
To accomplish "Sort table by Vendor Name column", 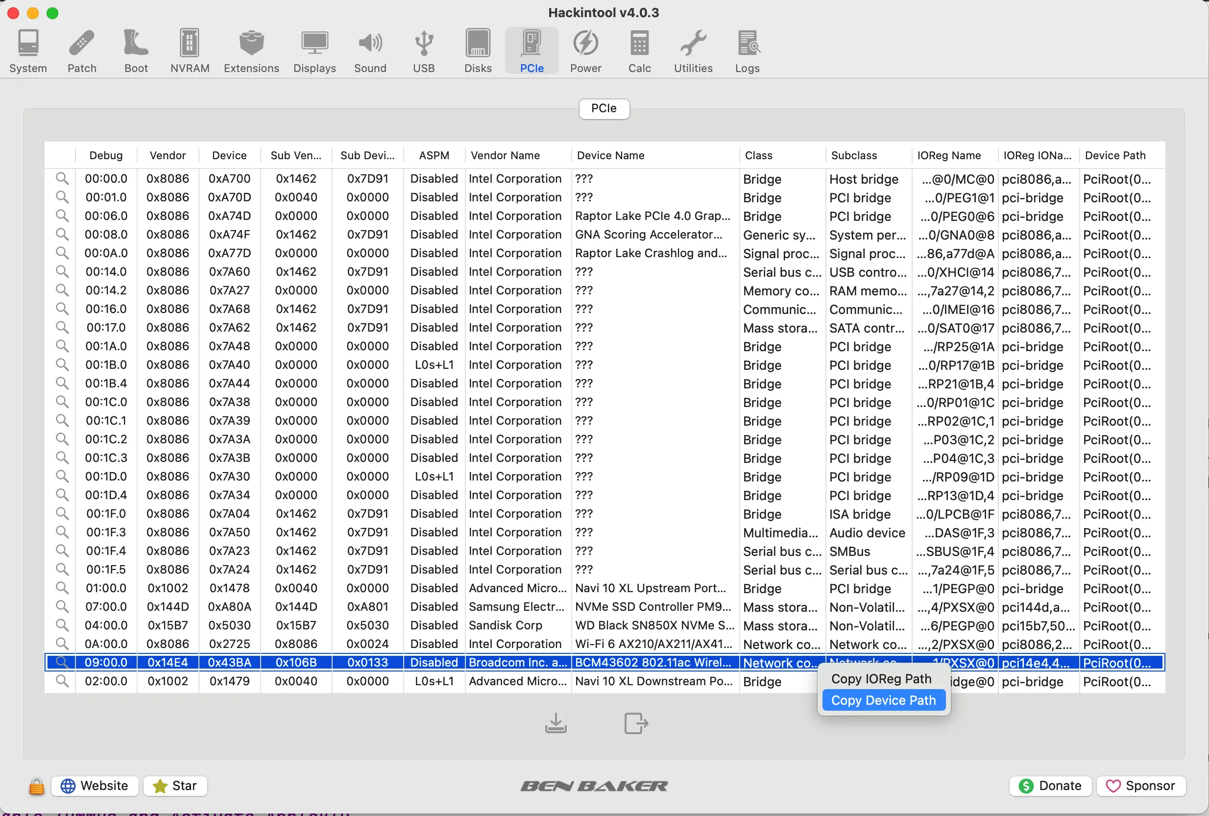I will coord(505,155).
